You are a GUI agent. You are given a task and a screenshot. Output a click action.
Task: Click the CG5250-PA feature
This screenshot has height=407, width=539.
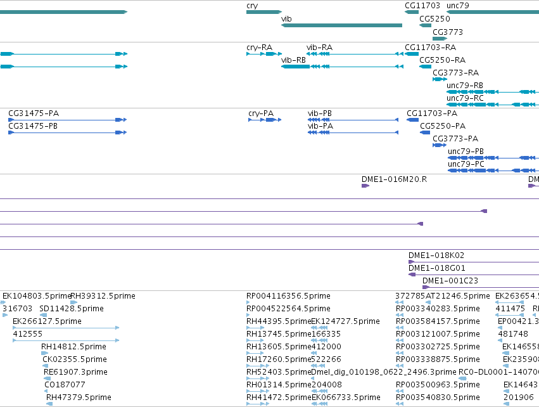tap(425, 132)
